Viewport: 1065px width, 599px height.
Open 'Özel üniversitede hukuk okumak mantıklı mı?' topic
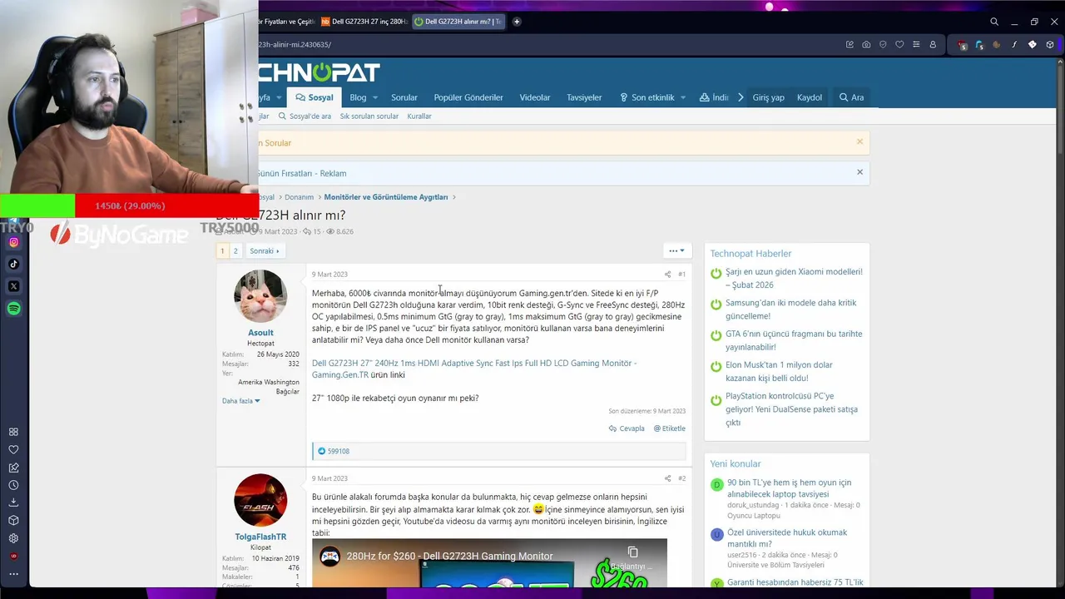tap(786, 538)
